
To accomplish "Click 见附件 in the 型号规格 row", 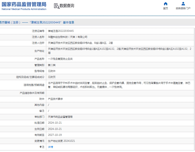I will 52,71.
